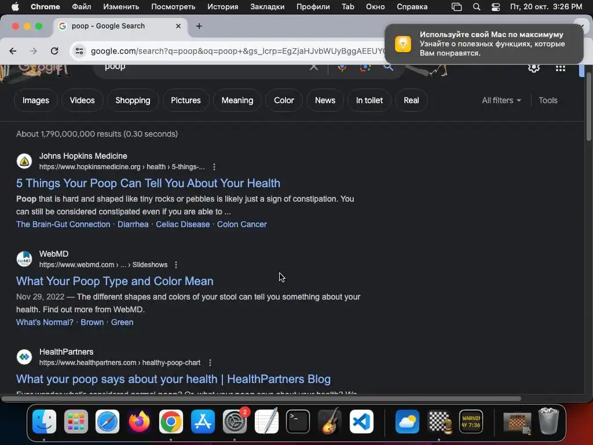593x445 pixels.
Task: Open Launchpad from the Dock
Action: coord(76,422)
